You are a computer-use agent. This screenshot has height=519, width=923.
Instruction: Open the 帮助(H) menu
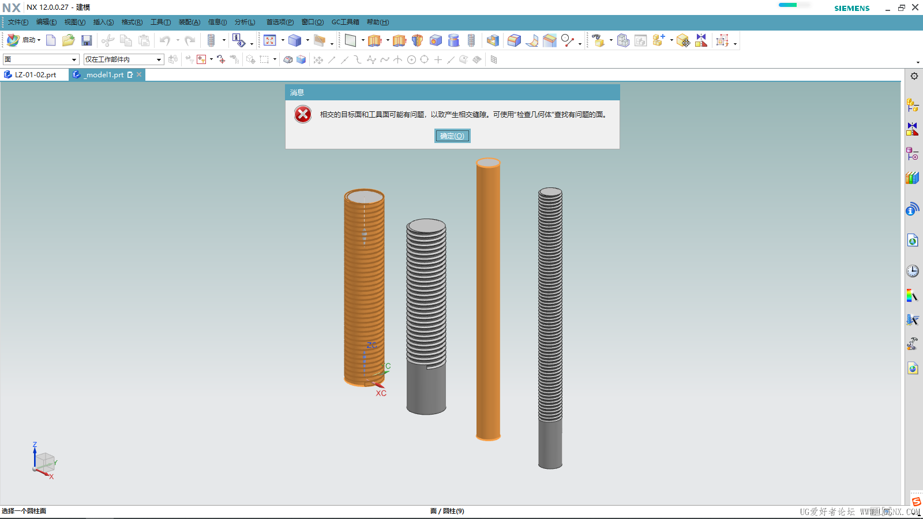tap(378, 22)
